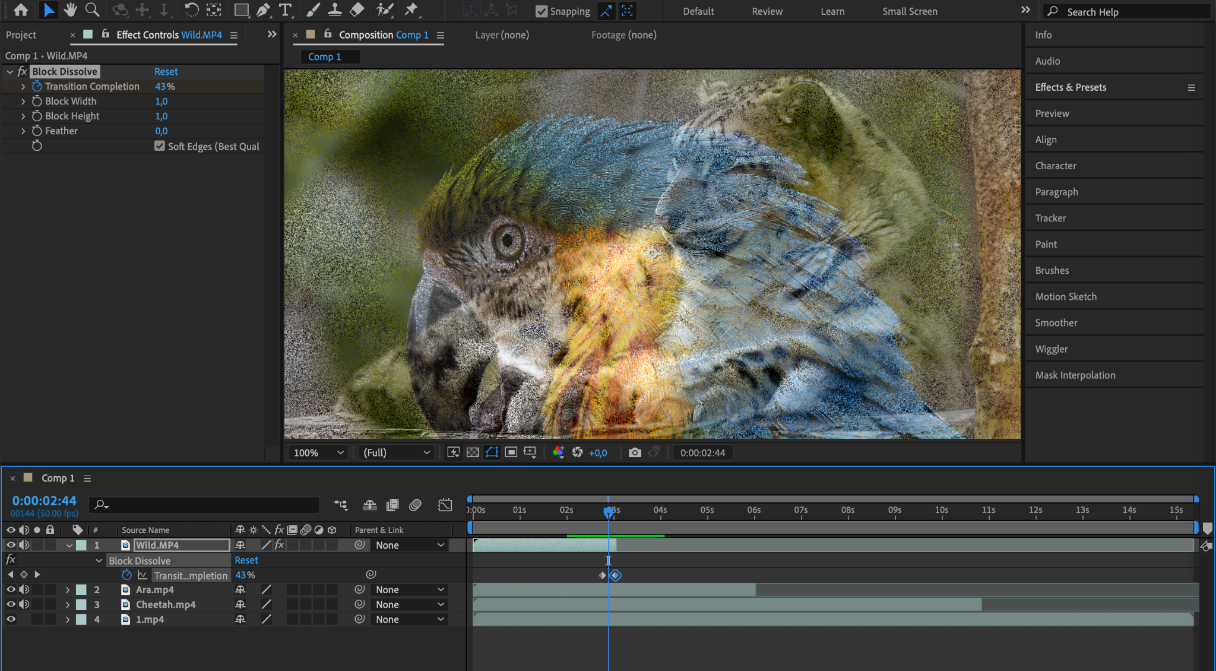
Task: Open the 100% magnification dropdown
Action: tap(318, 452)
